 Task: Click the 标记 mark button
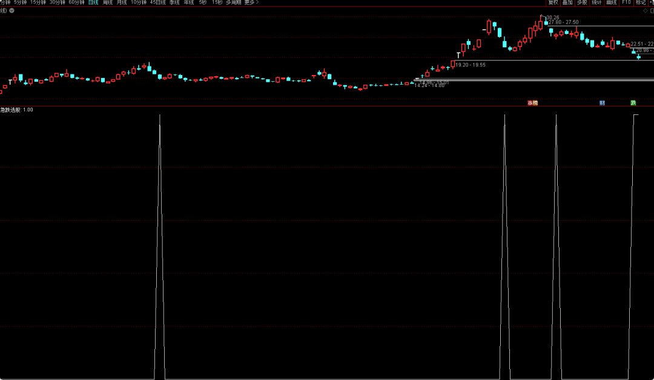click(x=641, y=2)
